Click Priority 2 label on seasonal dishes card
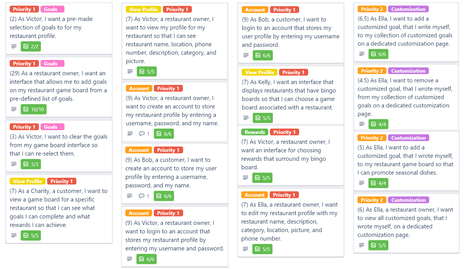This screenshot has height=269, width=465. coord(372,138)
